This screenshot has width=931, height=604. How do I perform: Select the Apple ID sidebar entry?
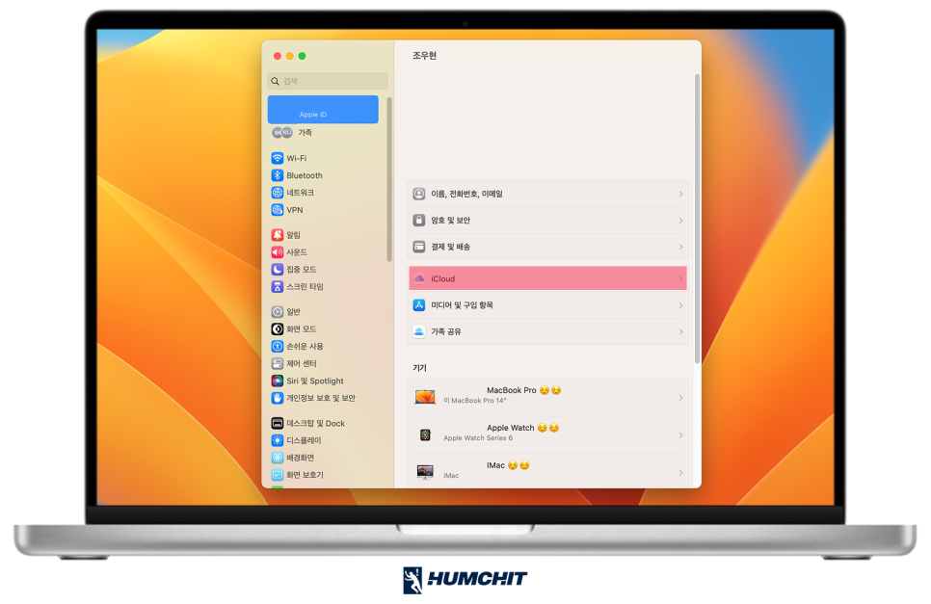(x=323, y=110)
